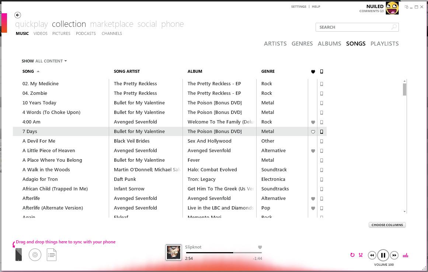The image size is (428, 272).
Task: Click phone sync icon for A Devil For Me
Action: click(x=321, y=141)
